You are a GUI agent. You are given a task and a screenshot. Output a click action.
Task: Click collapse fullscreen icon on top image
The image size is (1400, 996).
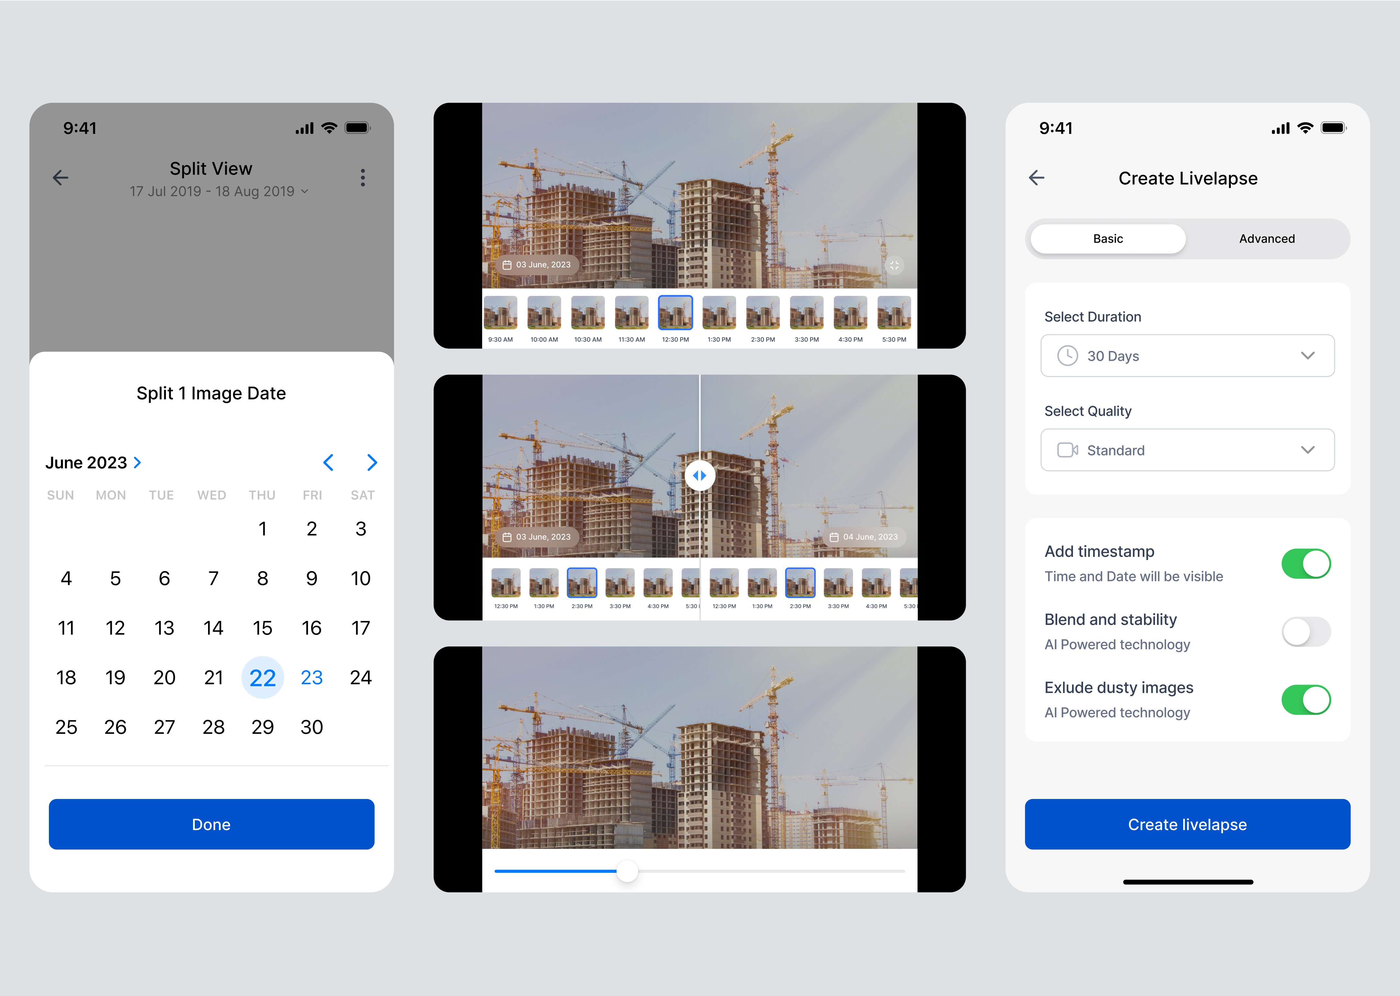pos(895,265)
